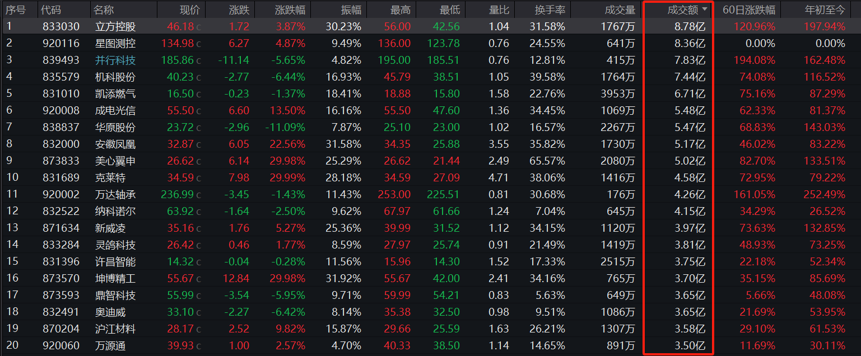This screenshot has height=356, width=861.
Task: Sort by the 现价 column header
Action: pos(189,10)
